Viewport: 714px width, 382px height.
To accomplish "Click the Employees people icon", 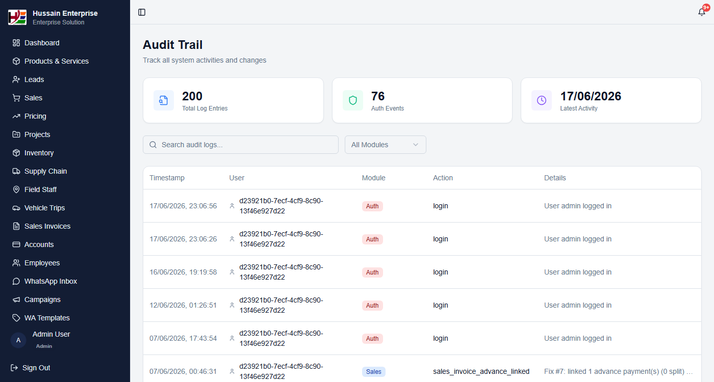I will coord(16,263).
